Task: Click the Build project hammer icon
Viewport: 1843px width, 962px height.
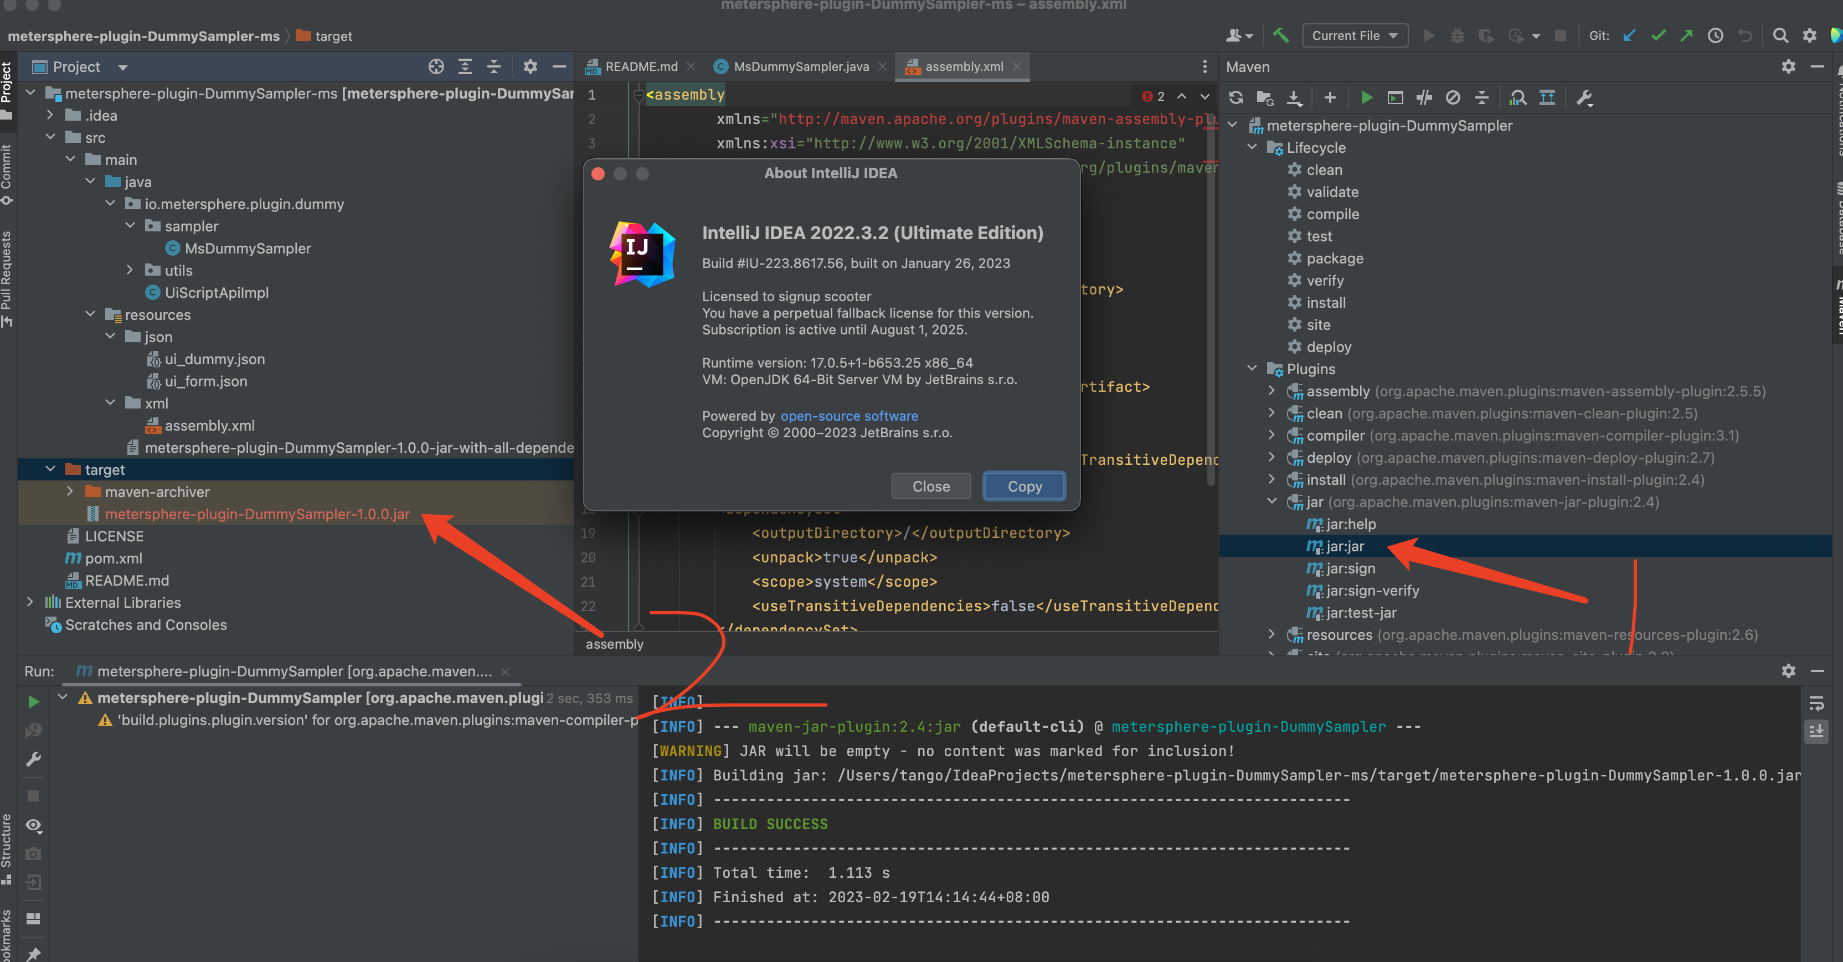Action: tap(1281, 35)
